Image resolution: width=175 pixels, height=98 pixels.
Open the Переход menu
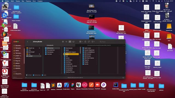(28, 1)
